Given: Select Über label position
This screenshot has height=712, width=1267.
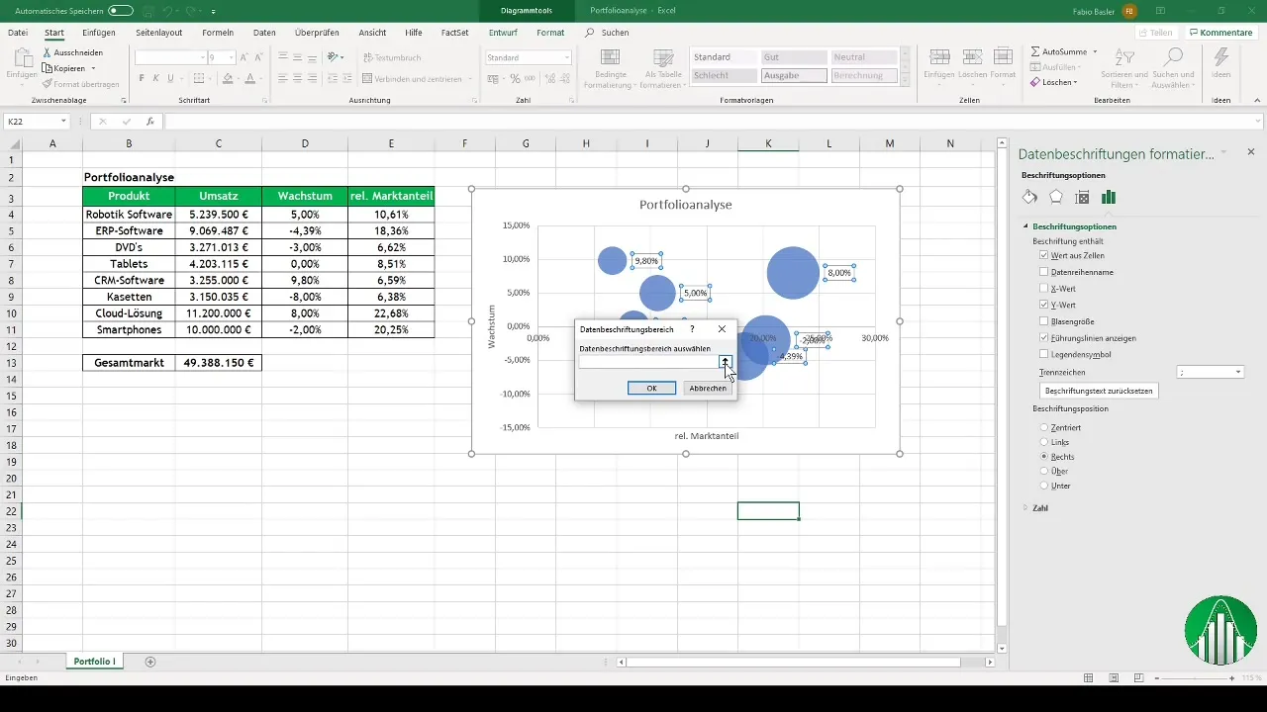Looking at the screenshot, I should click(x=1044, y=472).
